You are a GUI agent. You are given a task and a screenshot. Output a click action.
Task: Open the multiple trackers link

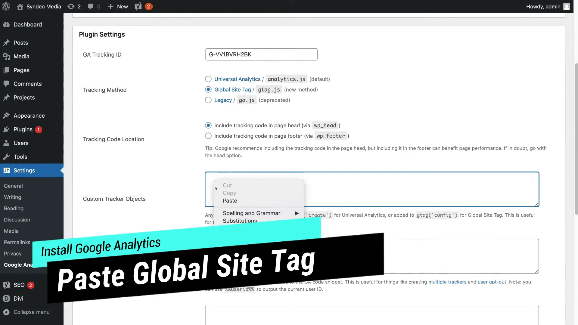(447, 282)
